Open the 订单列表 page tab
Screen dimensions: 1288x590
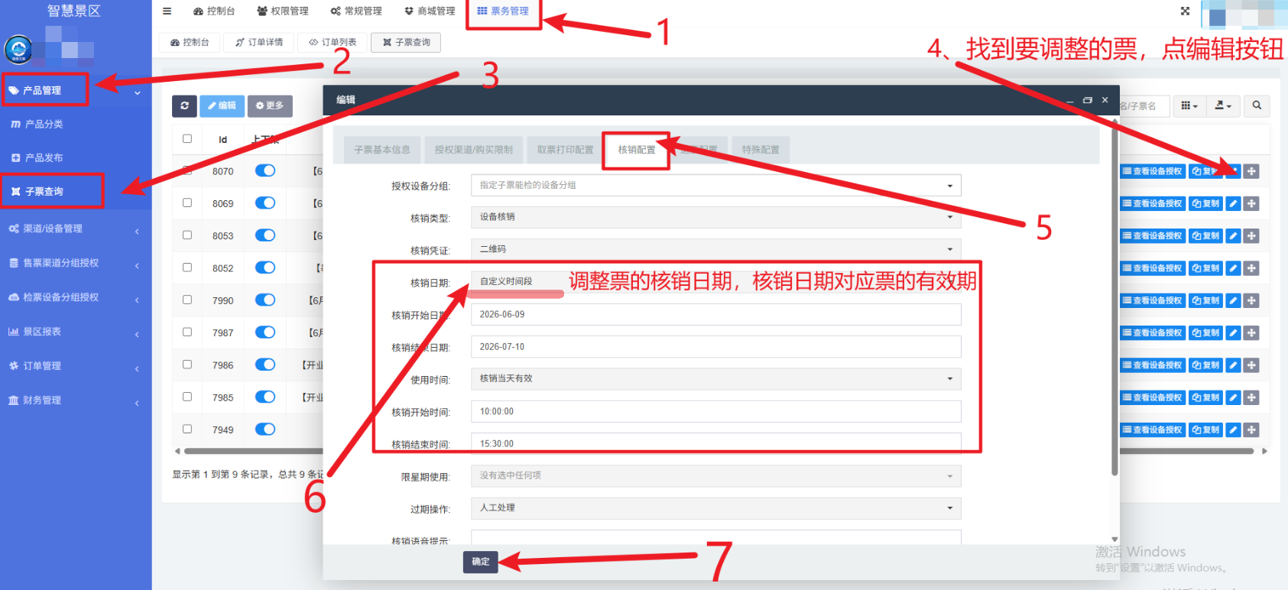[x=333, y=42]
